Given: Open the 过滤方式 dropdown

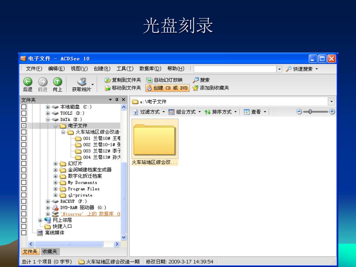Looking at the screenshot, I should click(149, 112).
